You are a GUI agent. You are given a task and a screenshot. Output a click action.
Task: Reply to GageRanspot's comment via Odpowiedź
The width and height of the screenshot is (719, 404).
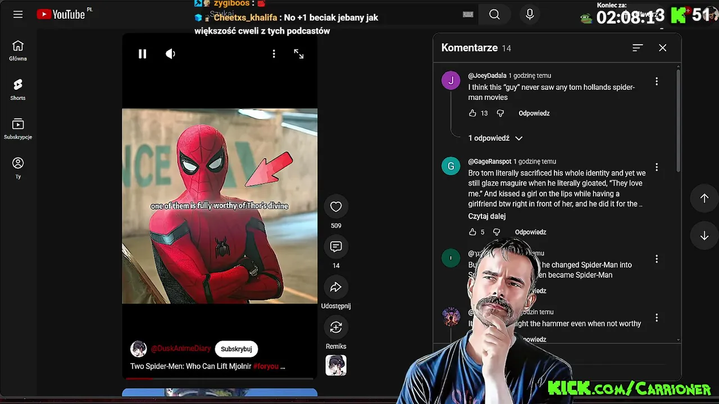tap(531, 232)
